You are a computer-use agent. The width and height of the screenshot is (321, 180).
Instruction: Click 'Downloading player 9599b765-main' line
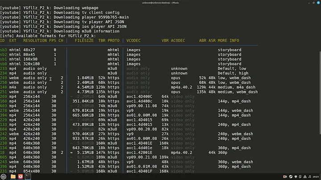click(64, 17)
